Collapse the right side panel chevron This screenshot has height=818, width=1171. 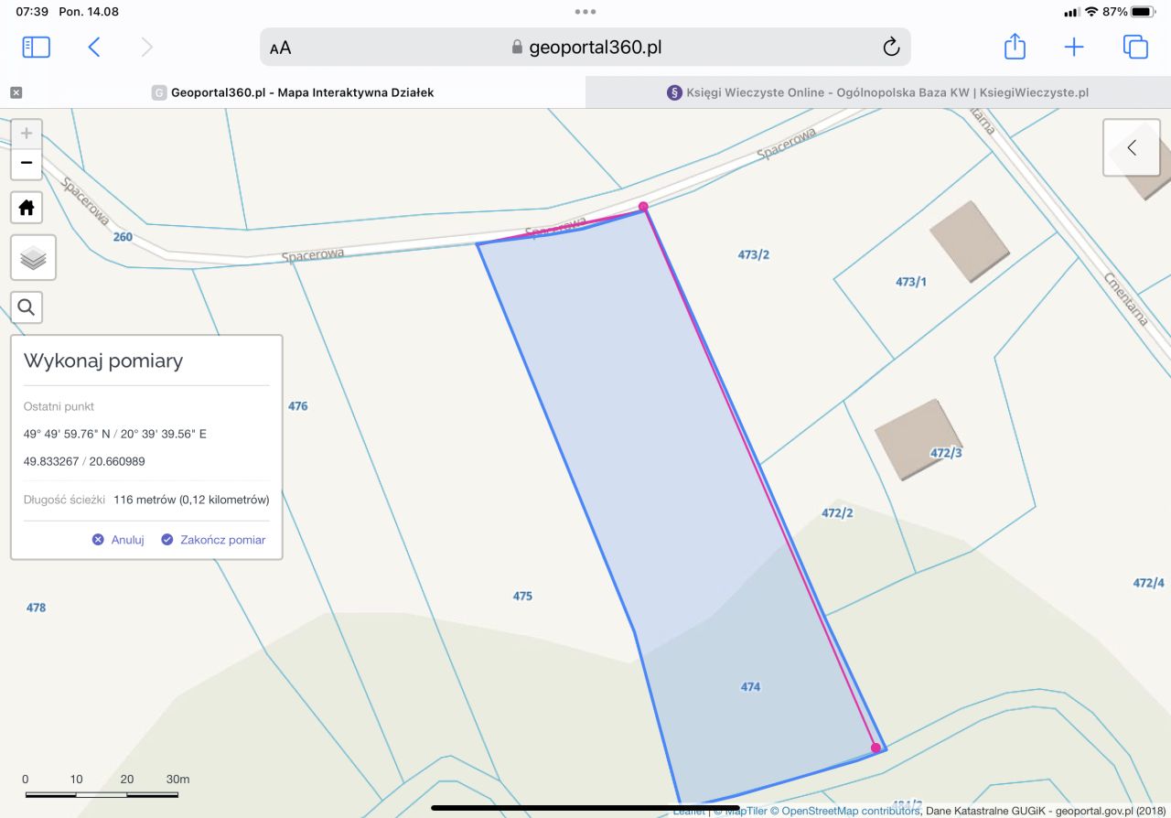coord(1131,147)
